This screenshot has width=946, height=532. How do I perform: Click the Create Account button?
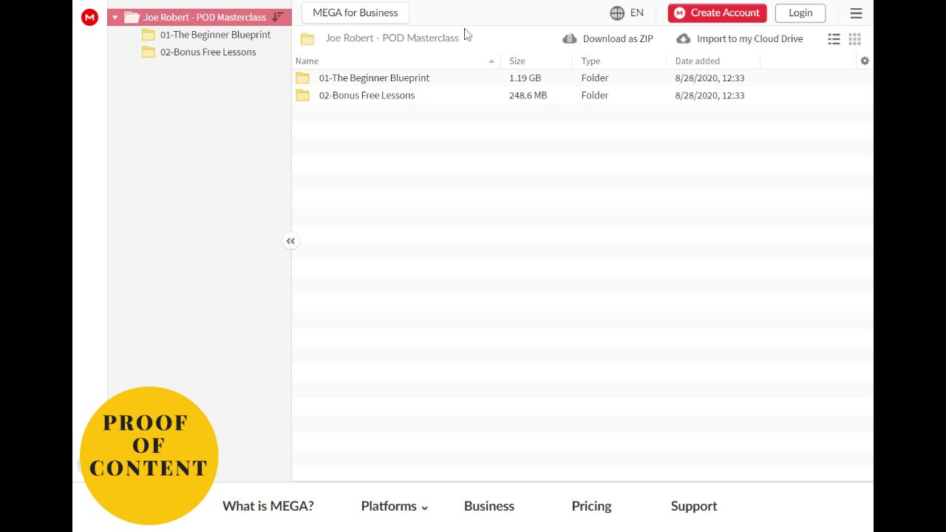tap(717, 13)
